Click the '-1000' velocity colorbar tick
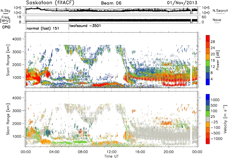This screenshot has width=228, height=158. click(216, 139)
